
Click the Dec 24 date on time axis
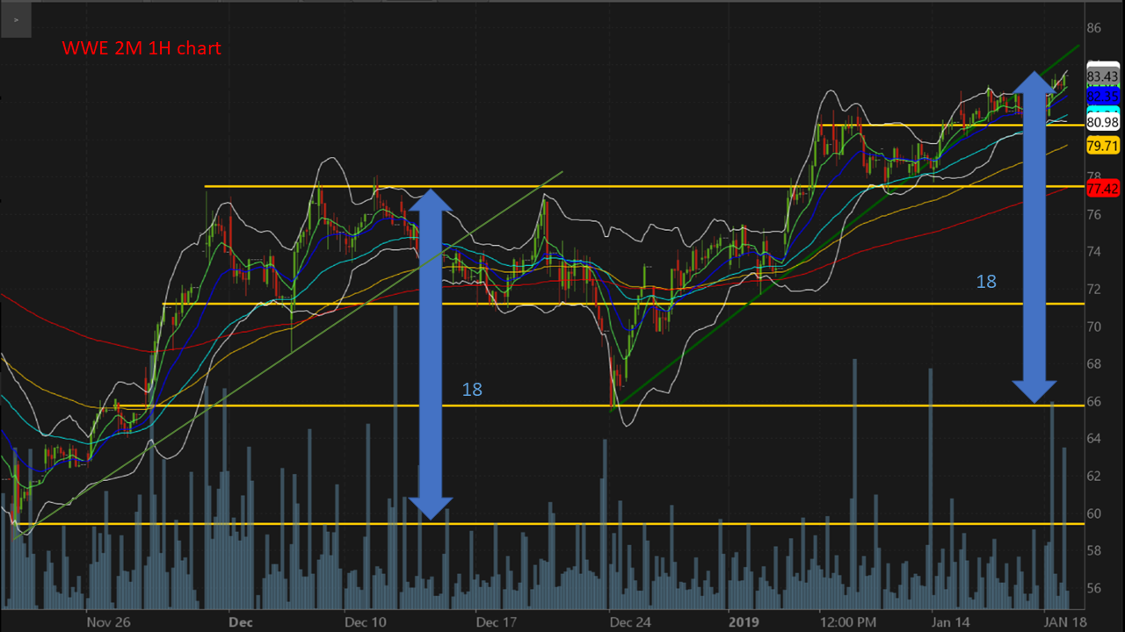[631, 622]
